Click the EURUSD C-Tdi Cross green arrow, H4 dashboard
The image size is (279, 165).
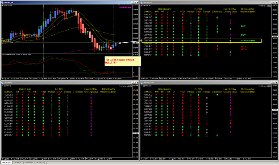[x=217, y=17]
